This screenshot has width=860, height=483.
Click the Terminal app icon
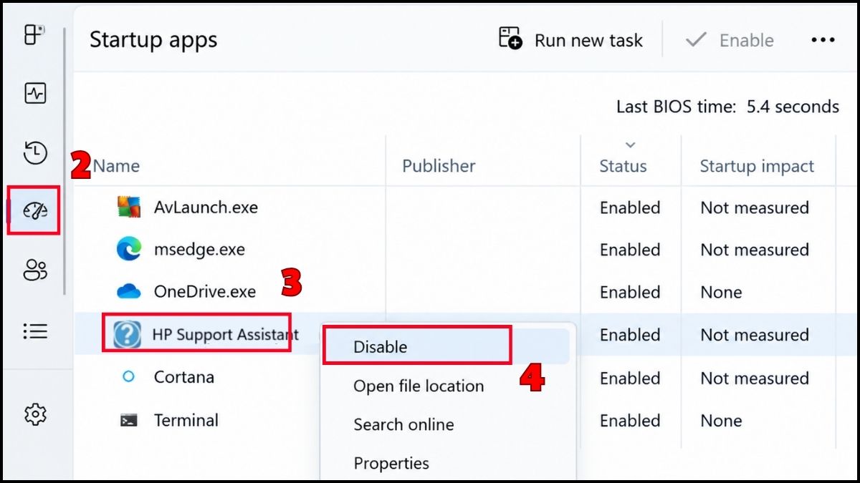click(129, 420)
